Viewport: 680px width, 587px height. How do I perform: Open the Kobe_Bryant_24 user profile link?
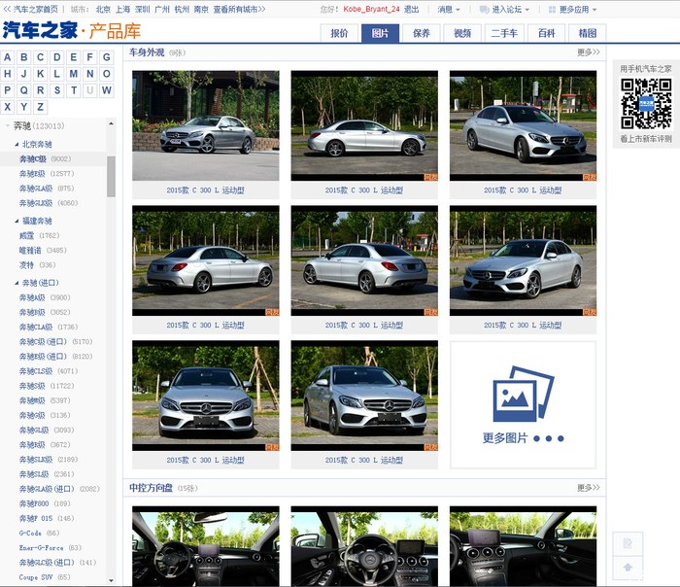[371, 9]
